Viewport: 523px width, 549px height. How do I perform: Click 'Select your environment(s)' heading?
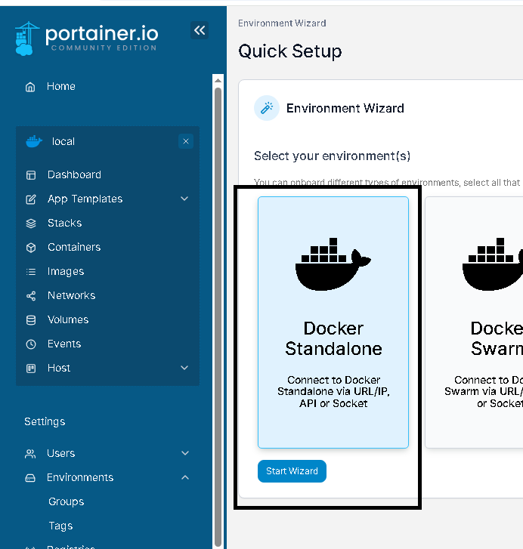[332, 156]
